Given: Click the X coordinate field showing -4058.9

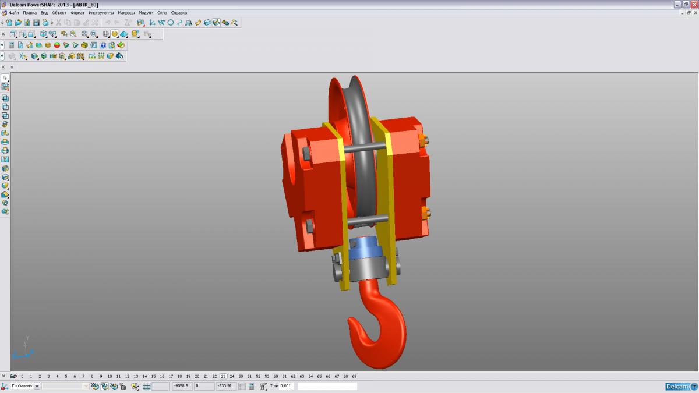Looking at the screenshot, I should point(182,386).
